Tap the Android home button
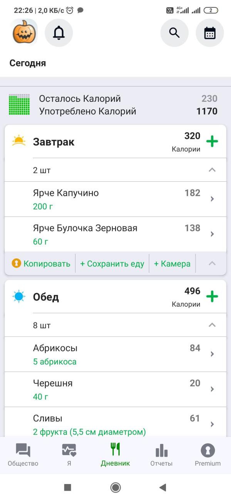The width and height of the screenshot is (231, 501). click(115, 488)
